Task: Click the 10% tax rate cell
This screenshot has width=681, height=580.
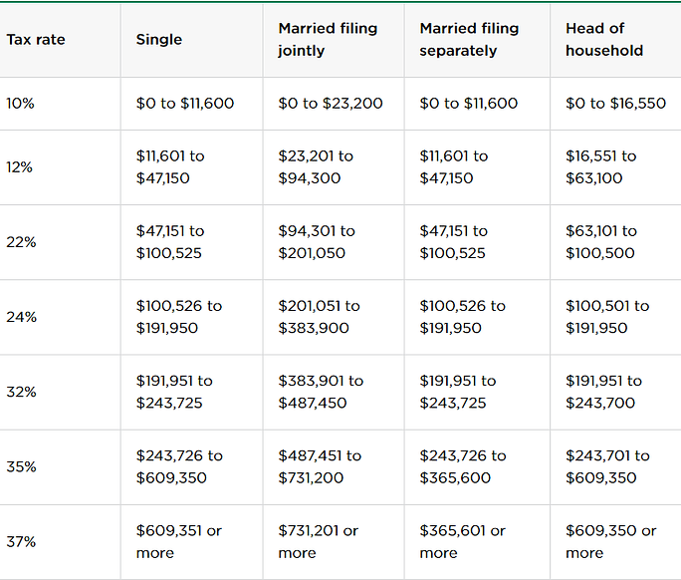Action: 20,104
